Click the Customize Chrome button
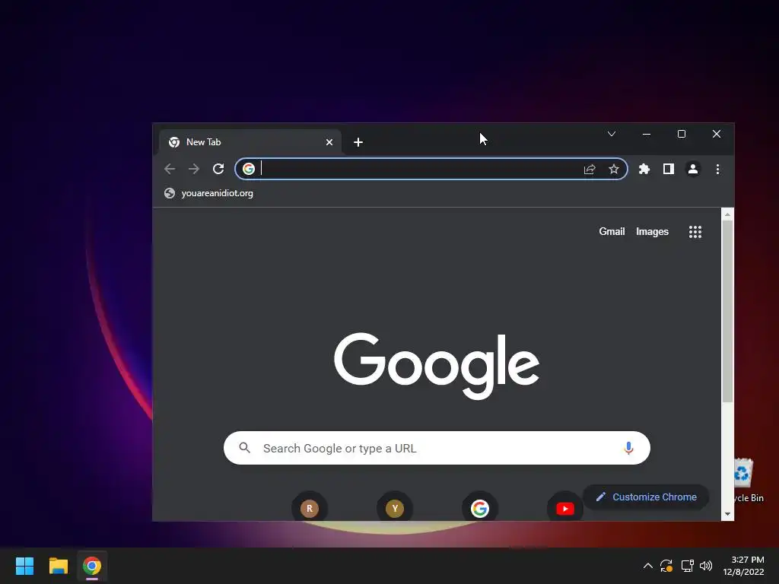Image resolution: width=779 pixels, height=584 pixels. coord(646,497)
